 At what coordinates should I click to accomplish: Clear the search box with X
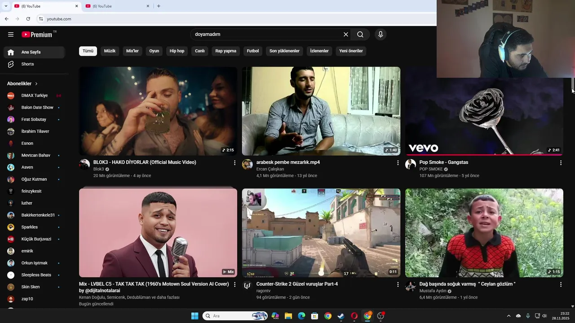click(346, 35)
